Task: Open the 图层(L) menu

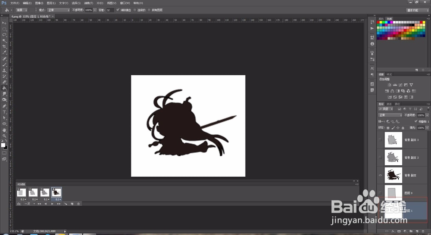Action: coord(51,3)
